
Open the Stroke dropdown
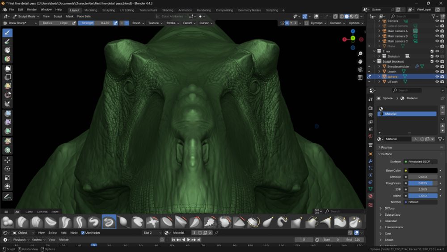173,23
